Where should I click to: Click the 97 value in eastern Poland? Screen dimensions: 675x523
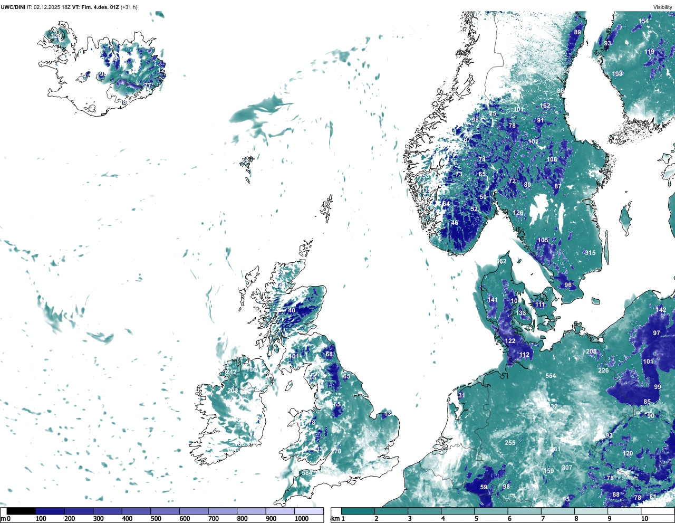coord(657,333)
